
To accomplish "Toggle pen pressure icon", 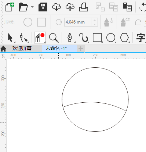I will pos(109,22).
